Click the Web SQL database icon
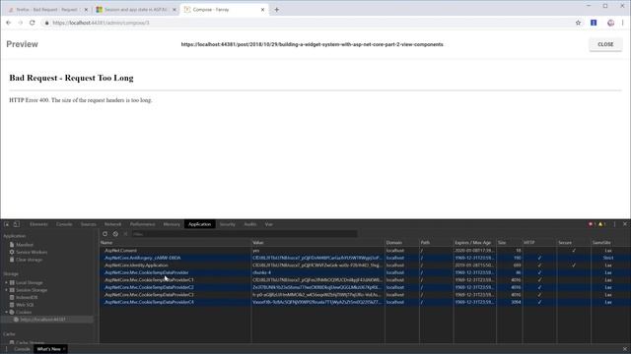 (x=12, y=305)
